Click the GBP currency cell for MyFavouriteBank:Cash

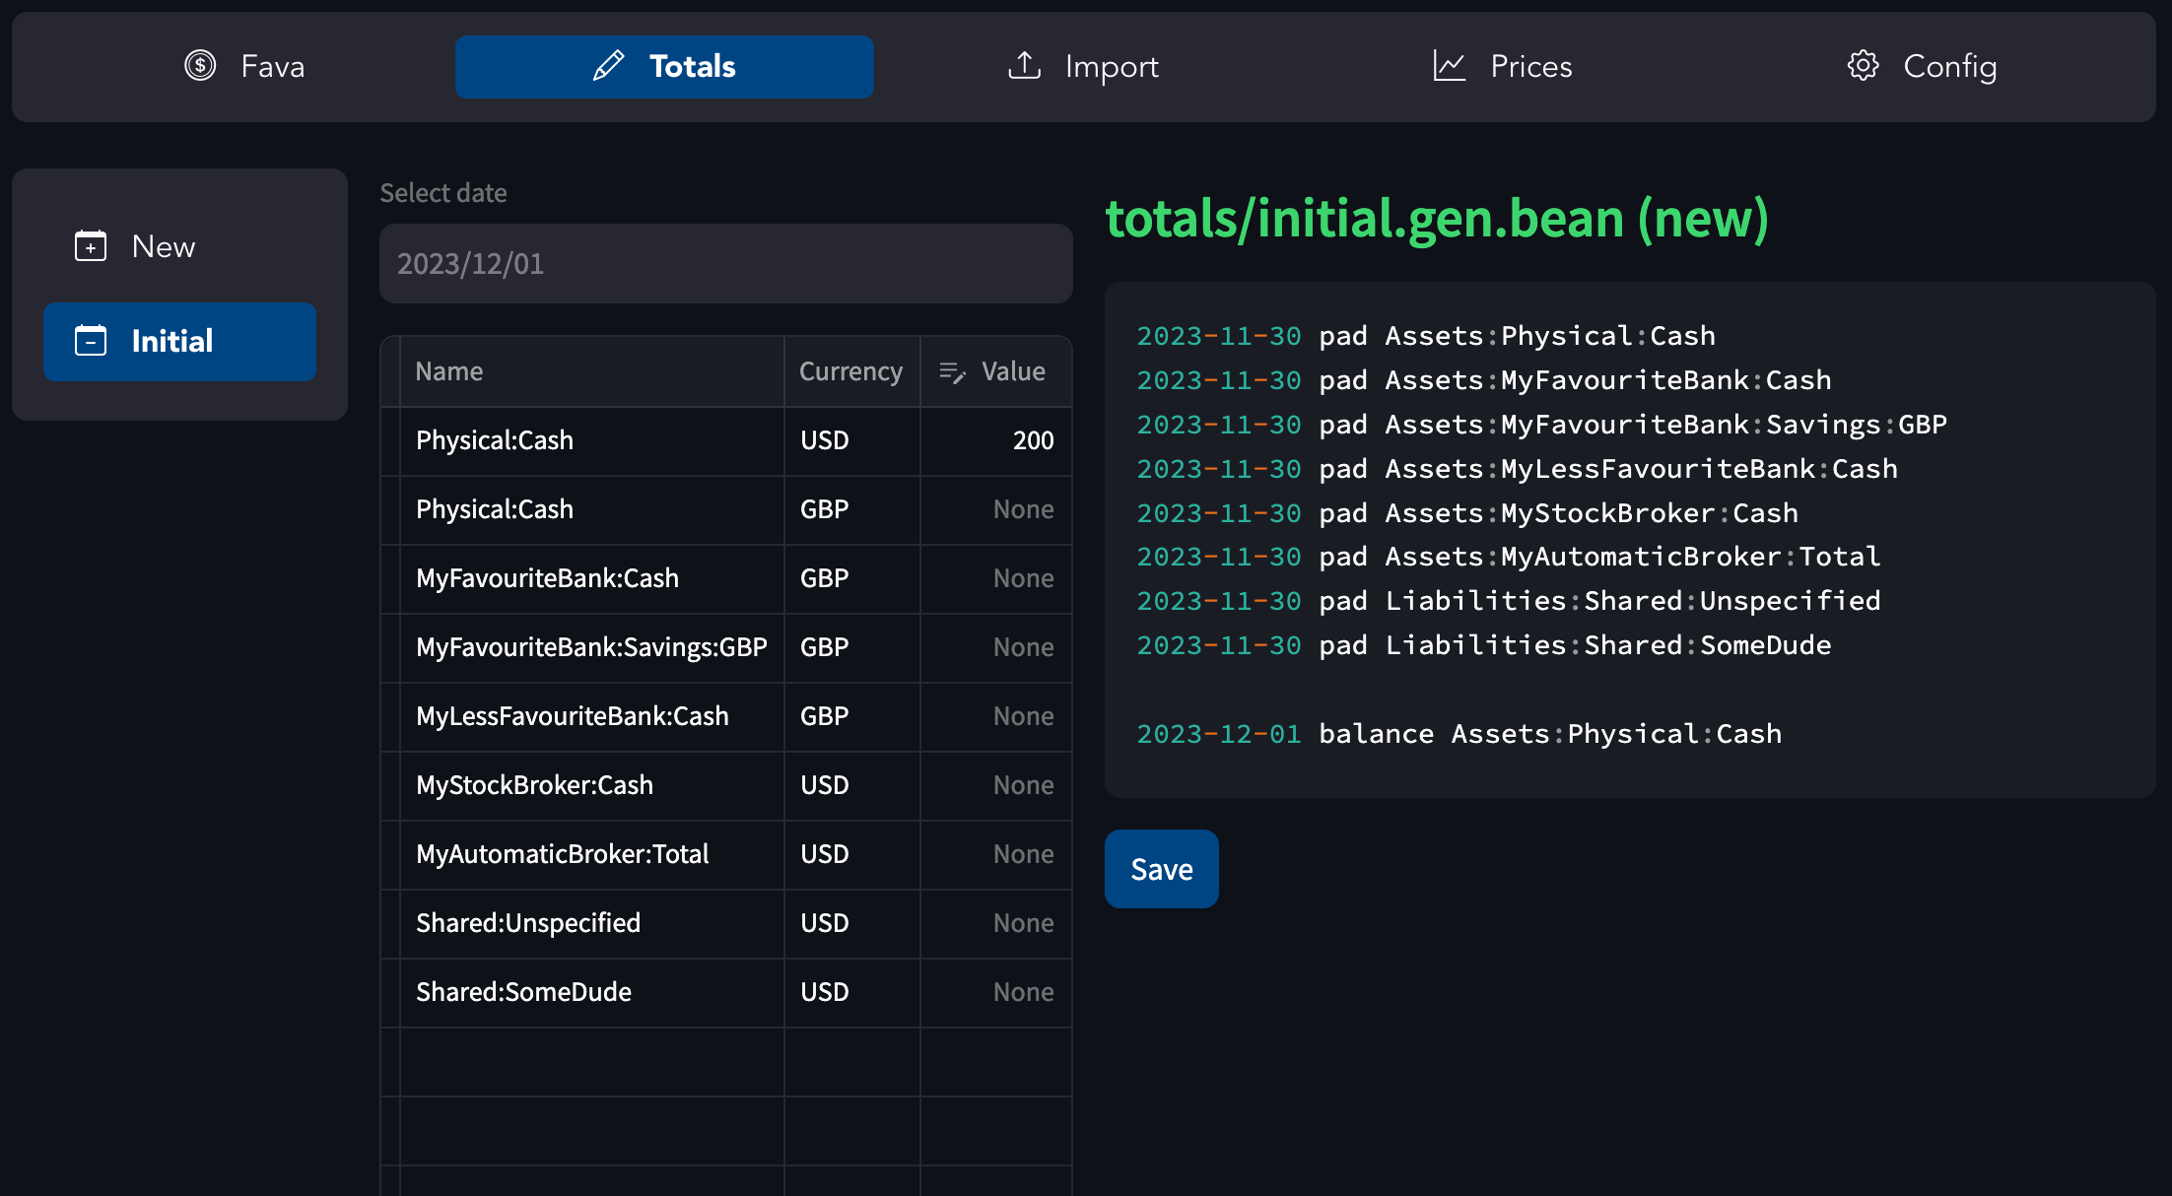[852, 579]
